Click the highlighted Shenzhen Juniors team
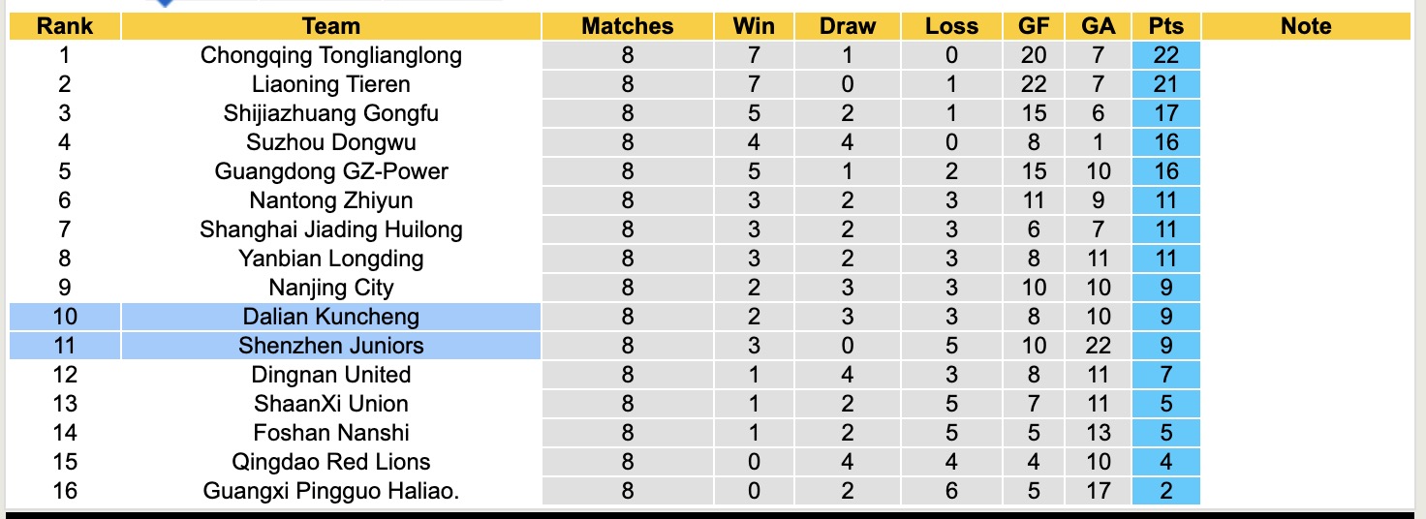1426x519 pixels. (x=330, y=346)
